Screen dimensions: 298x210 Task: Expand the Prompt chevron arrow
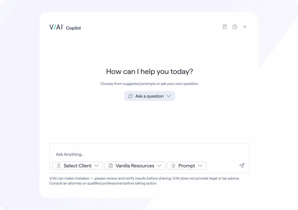tap(200, 166)
